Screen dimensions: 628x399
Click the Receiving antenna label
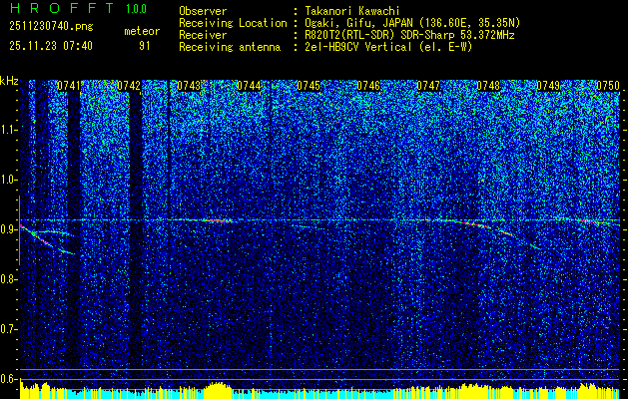coord(230,47)
